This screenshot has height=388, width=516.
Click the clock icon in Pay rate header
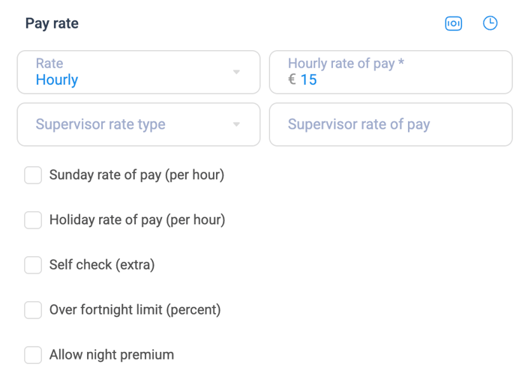point(490,23)
